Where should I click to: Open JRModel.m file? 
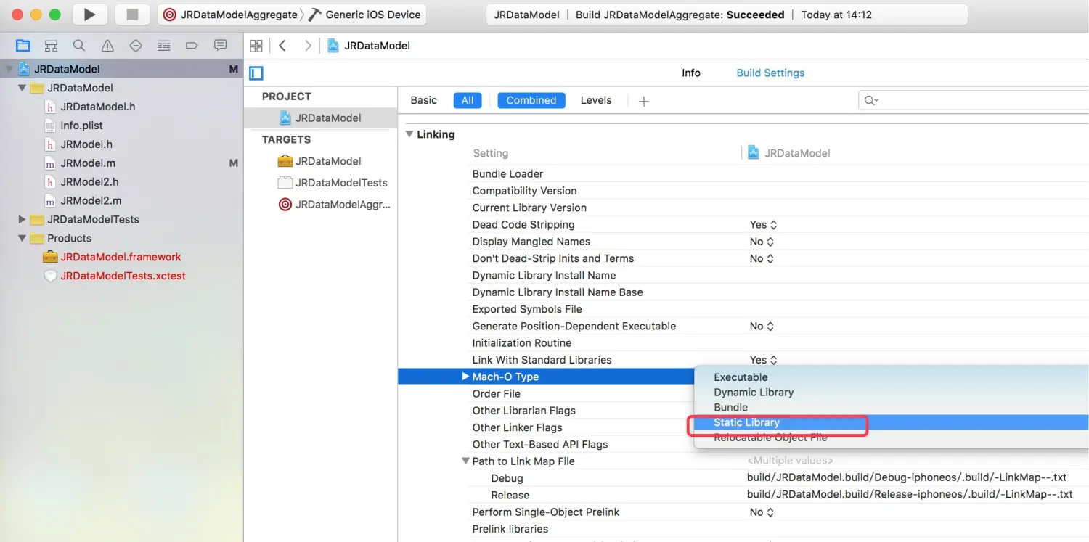coord(88,163)
